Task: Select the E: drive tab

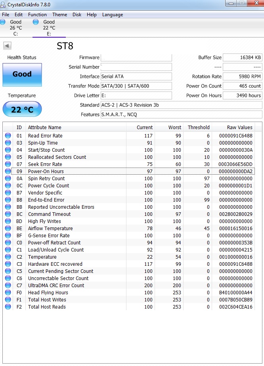Action: click(x=49, y=28)
